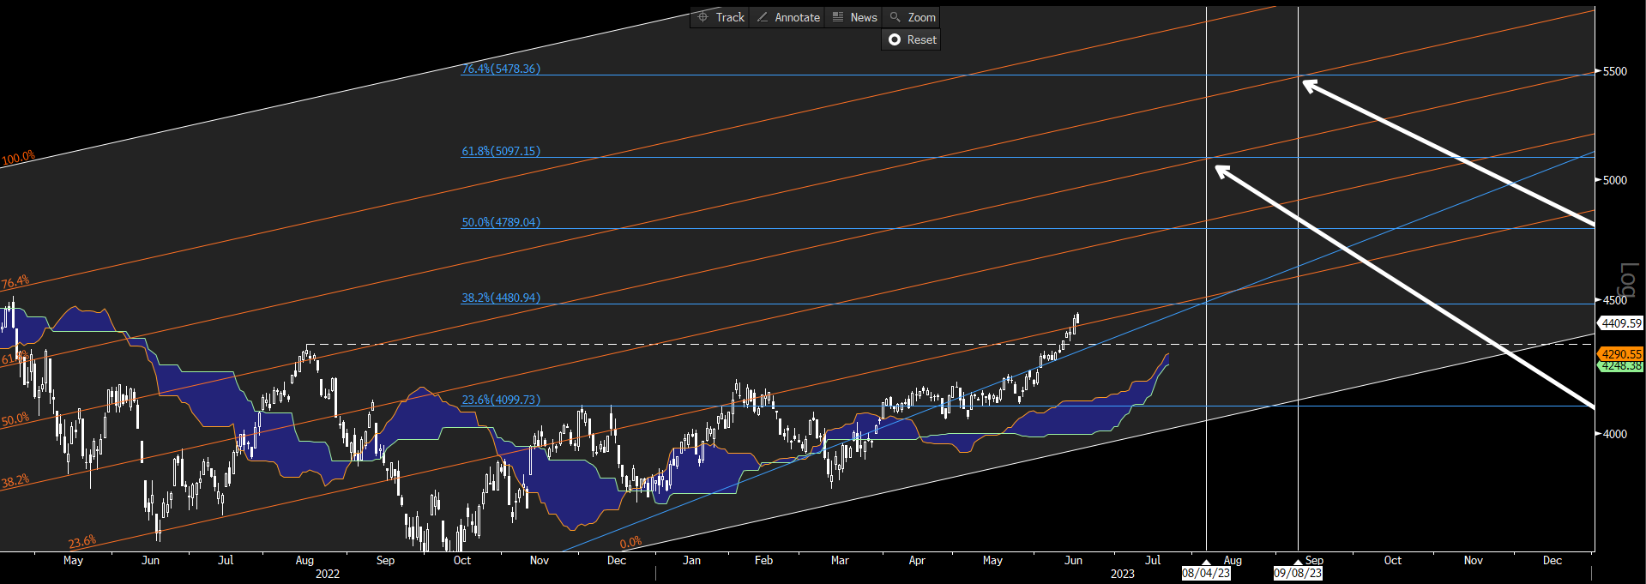The image size is (1646, 584).
Task: Click the orange 4290.55 price tag
Action: 1620,353
